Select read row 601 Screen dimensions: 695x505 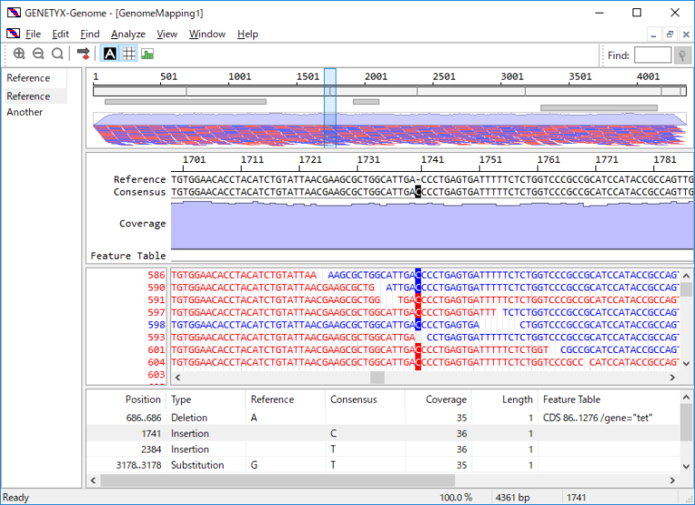(x=157, y=350)
